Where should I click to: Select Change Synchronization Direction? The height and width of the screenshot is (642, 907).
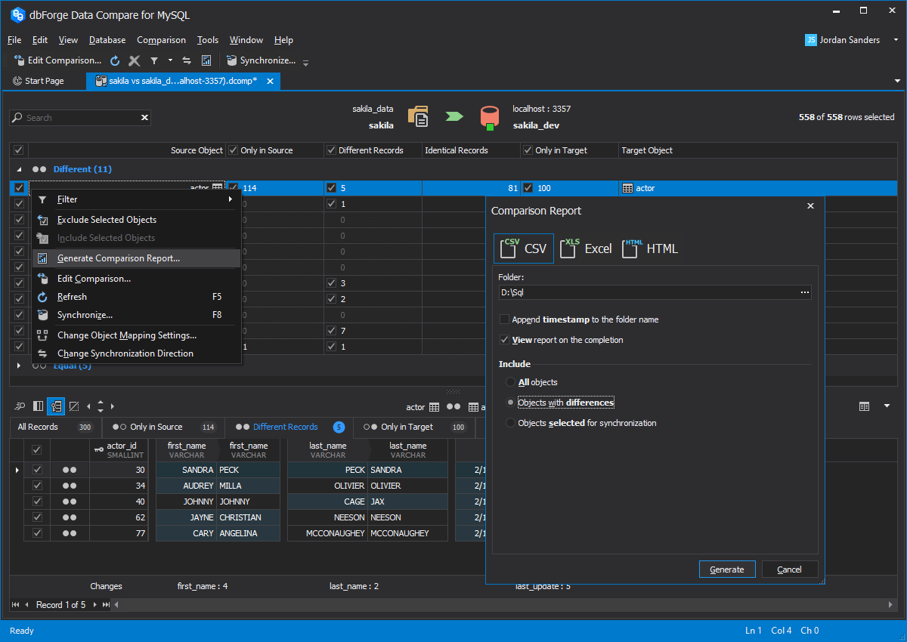[x=136, y=353]
